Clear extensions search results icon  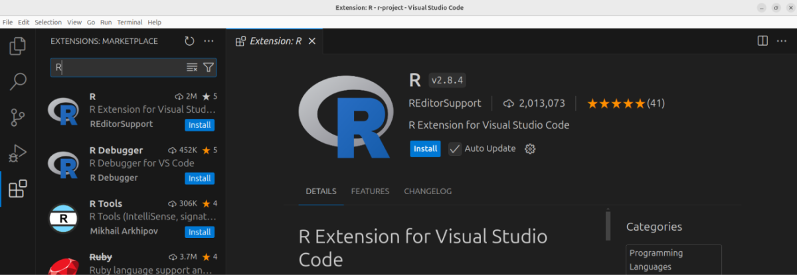[x=192, y=67]
